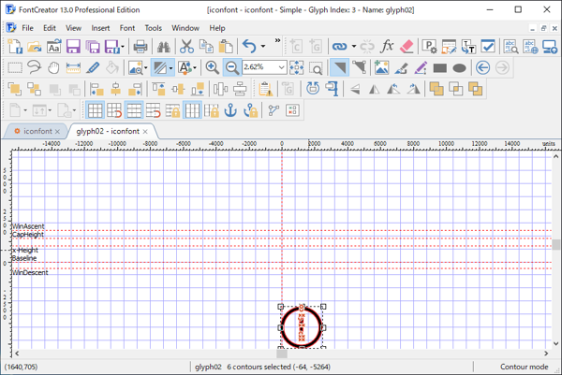Open the Font menu

click(127, 28)
